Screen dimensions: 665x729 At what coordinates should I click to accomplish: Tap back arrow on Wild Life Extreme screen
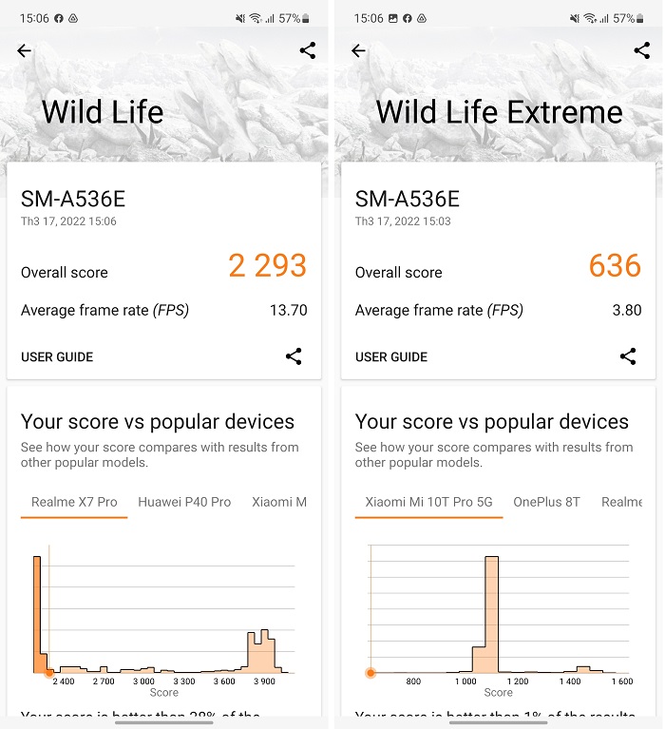[358, 51]
